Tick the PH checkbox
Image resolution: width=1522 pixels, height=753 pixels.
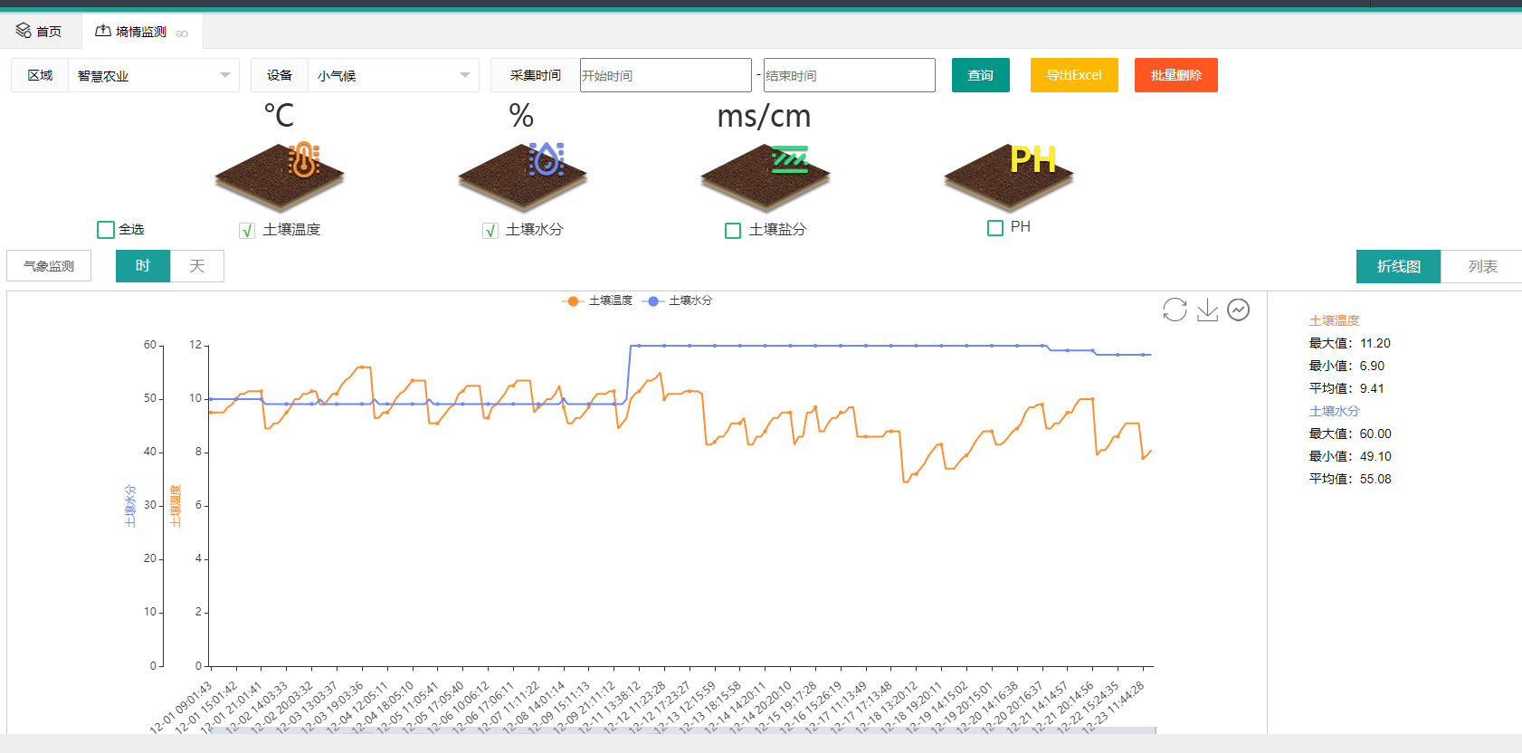[995, 228]
